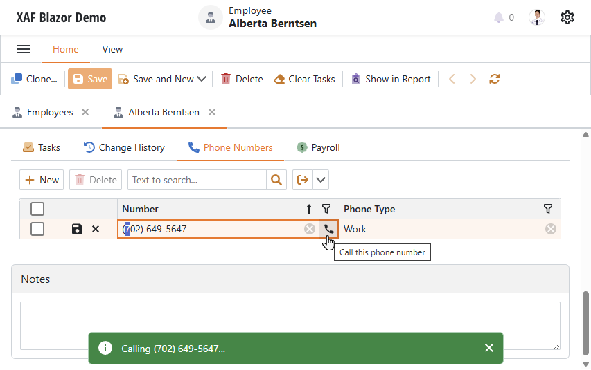Check the (702) 649-5647 row checkbox
The image size is (591, 370).
(x=37, y=229)
